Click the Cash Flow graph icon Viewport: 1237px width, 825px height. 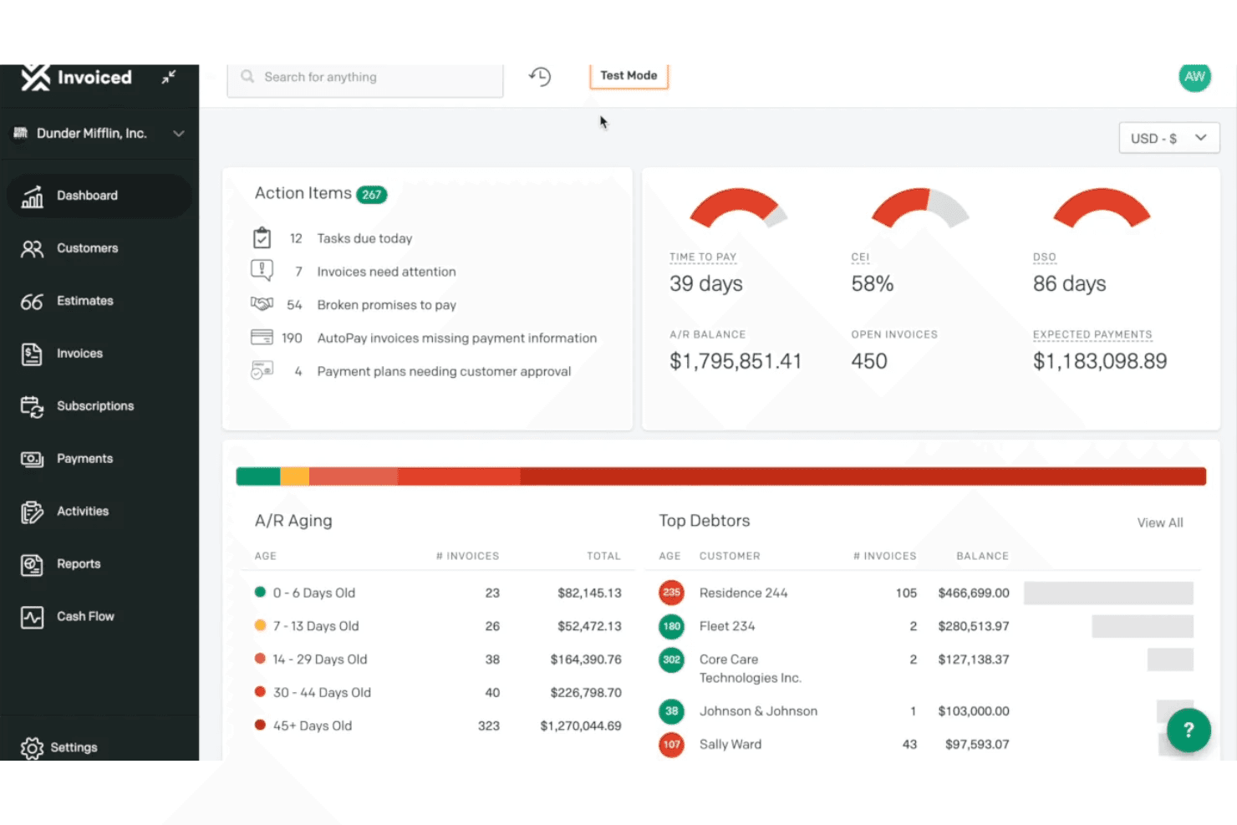32,617
